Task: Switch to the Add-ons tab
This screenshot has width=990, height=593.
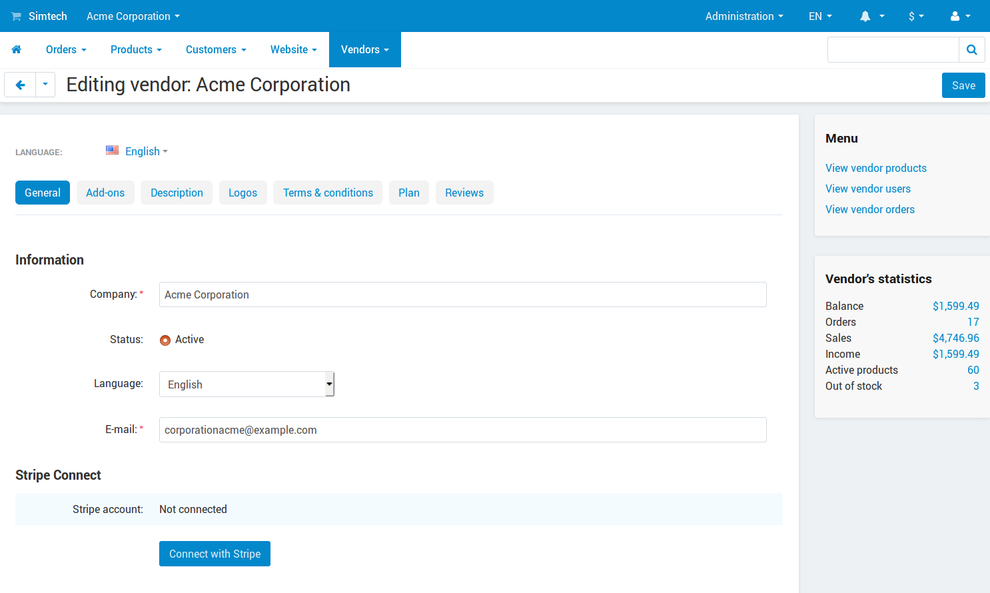Action: click(x=105, y=193)
